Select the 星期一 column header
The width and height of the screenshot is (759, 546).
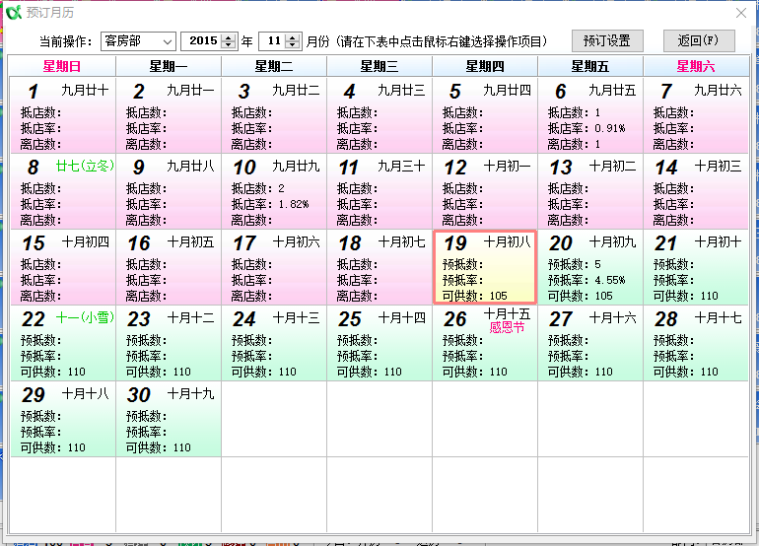click(169, 66)
